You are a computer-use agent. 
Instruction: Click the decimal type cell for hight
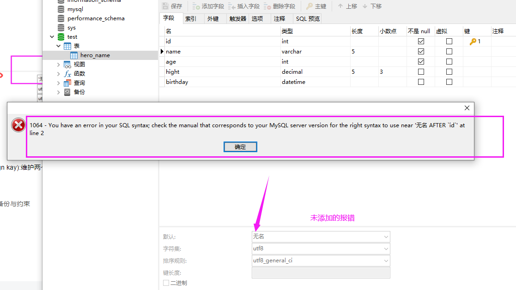tap(315, 72)
